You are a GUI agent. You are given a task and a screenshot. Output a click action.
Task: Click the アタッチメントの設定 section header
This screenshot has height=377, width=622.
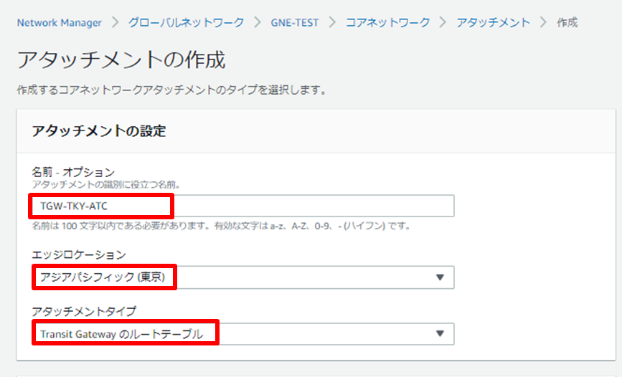99,131
